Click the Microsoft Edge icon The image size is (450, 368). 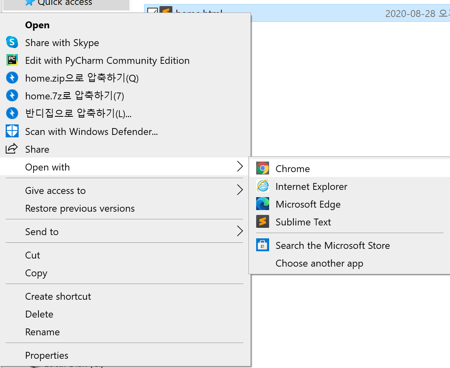pyautogui.click(x=263, y=204)
